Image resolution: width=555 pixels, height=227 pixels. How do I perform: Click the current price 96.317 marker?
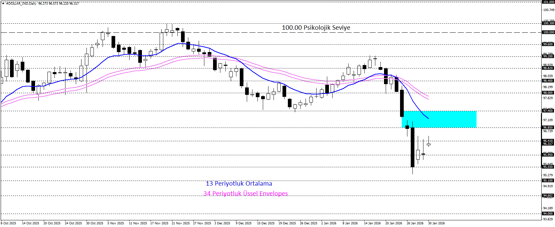pos(548,144)
